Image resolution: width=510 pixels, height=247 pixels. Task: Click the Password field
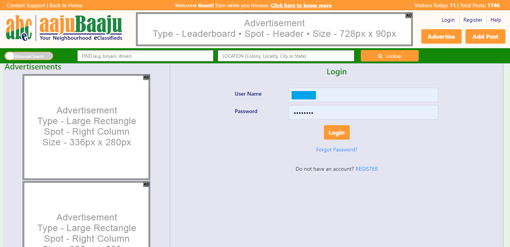pyautogui.click(x=363, y=112)
